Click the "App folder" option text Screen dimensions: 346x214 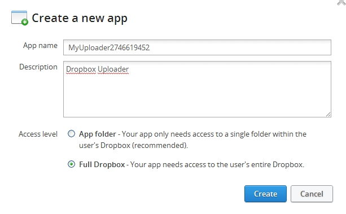[98, 134]
